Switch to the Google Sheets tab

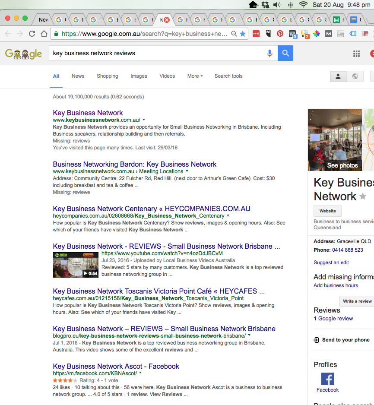point(336,19)
